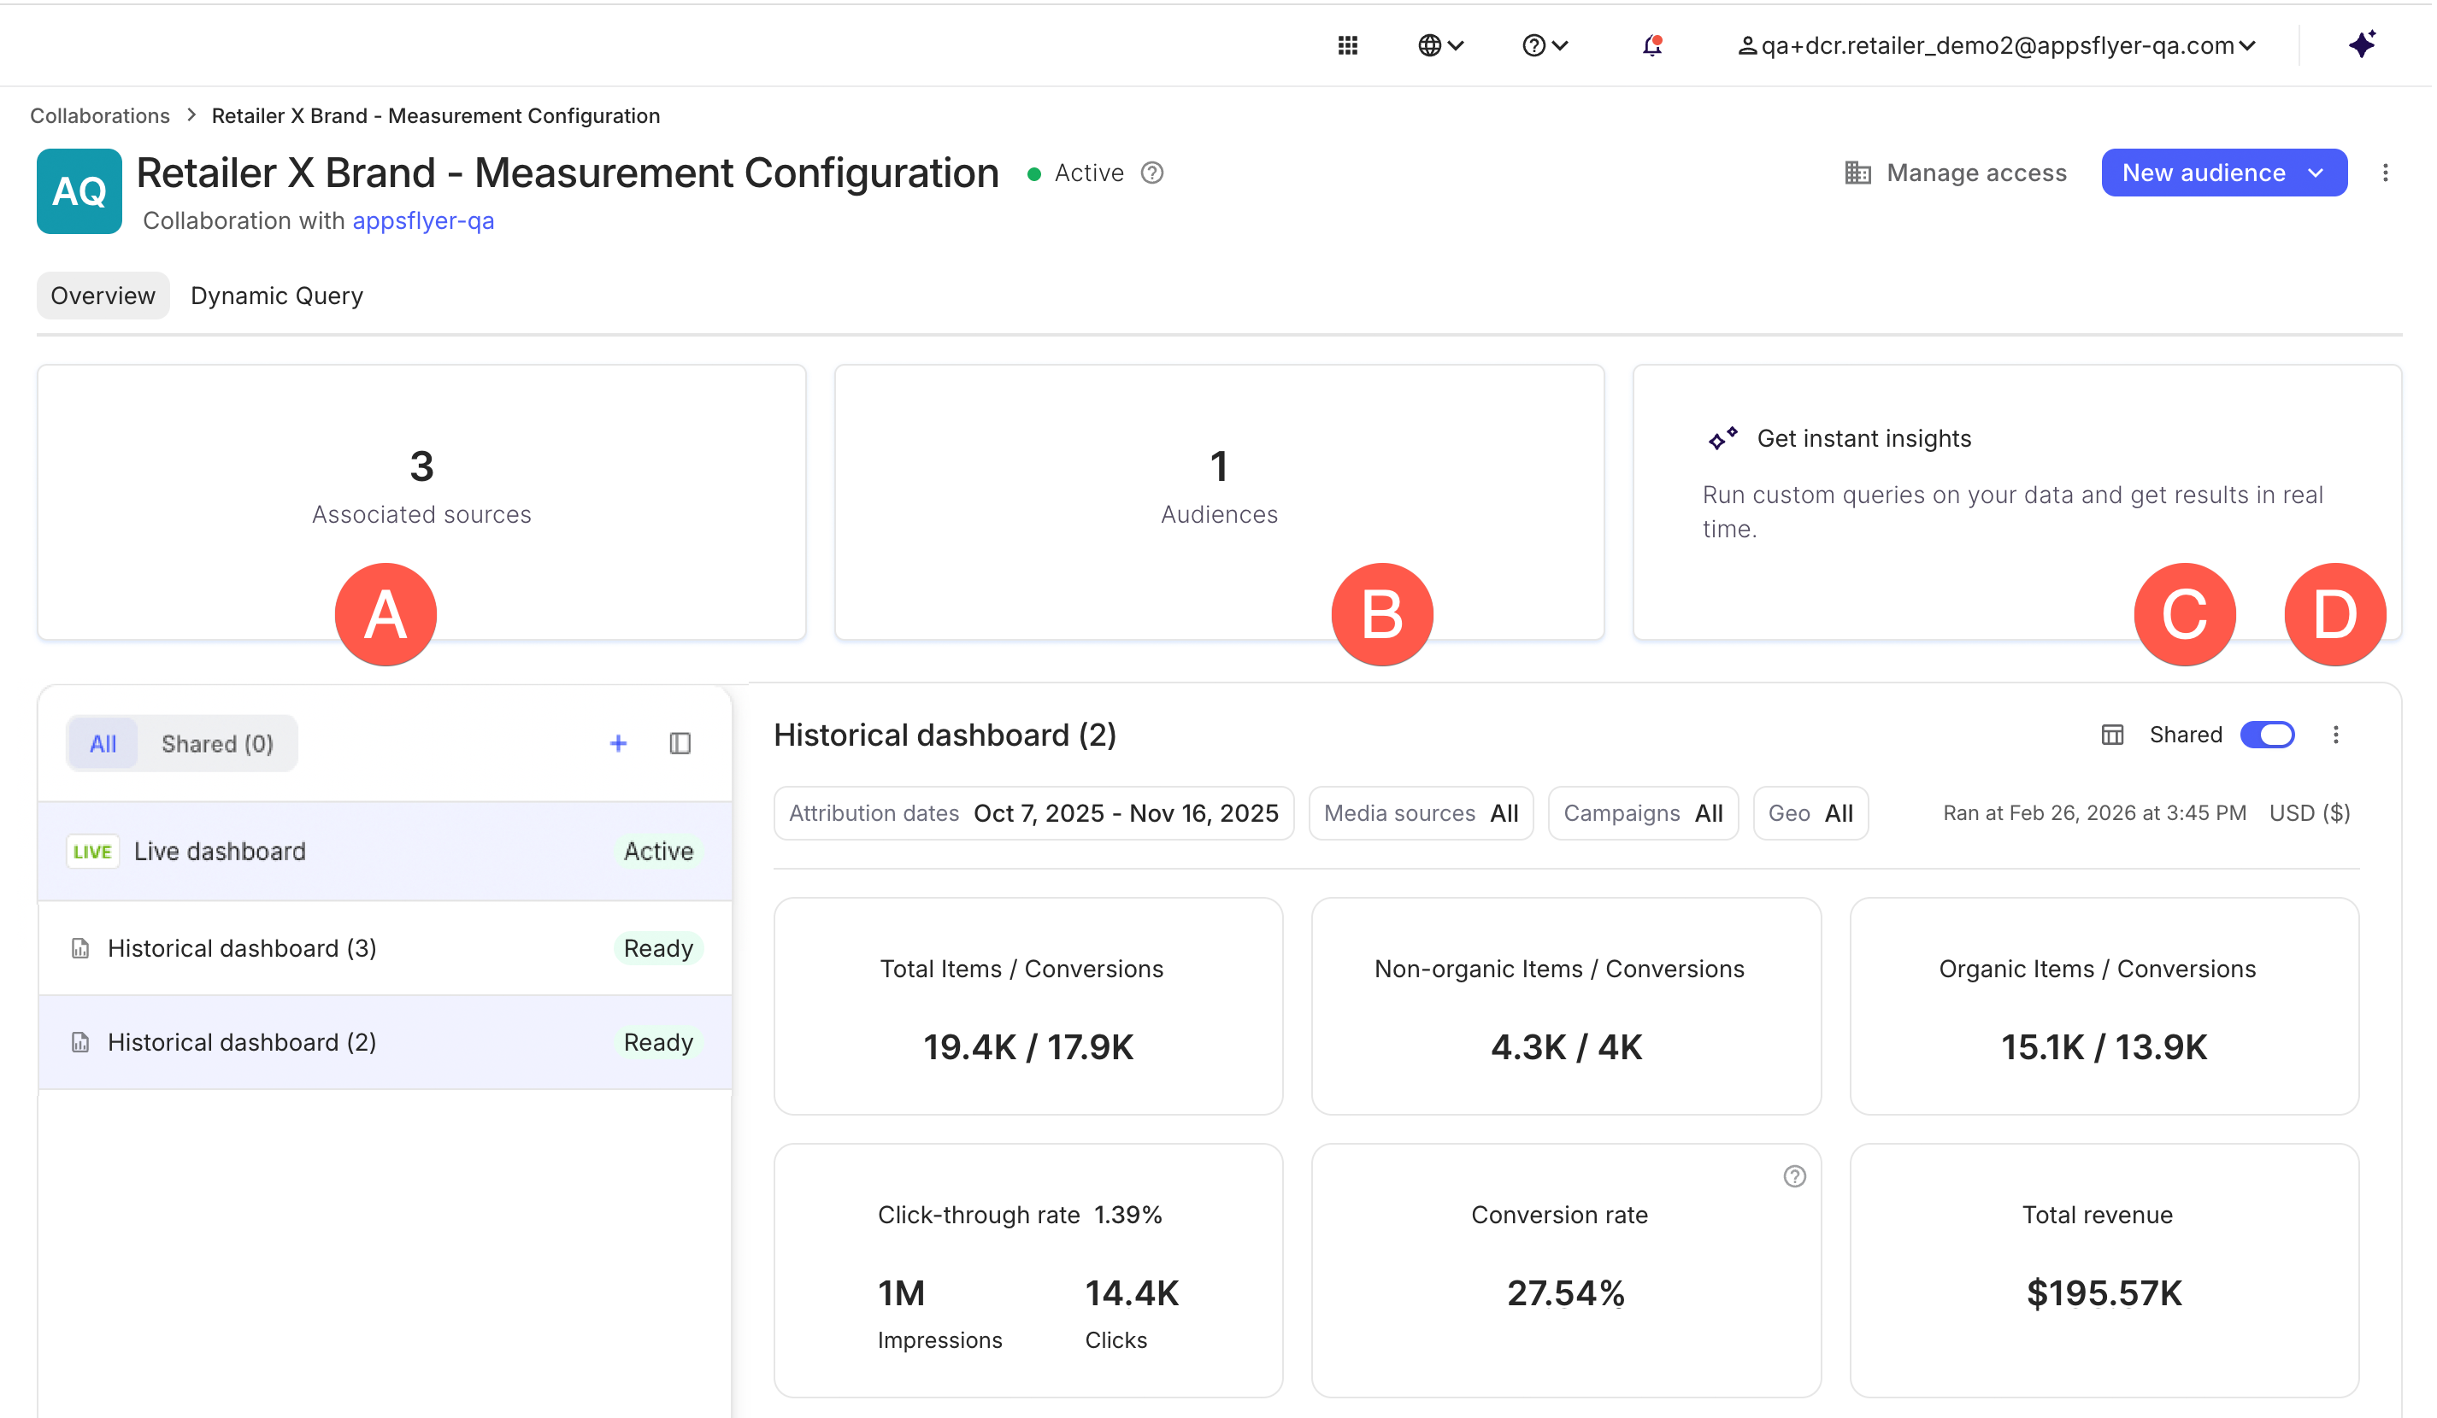The width and height of the screenshot is (2437, 1418).
Task: Click the Historical dashboard (3) file icon
Action: coord(80,948)
